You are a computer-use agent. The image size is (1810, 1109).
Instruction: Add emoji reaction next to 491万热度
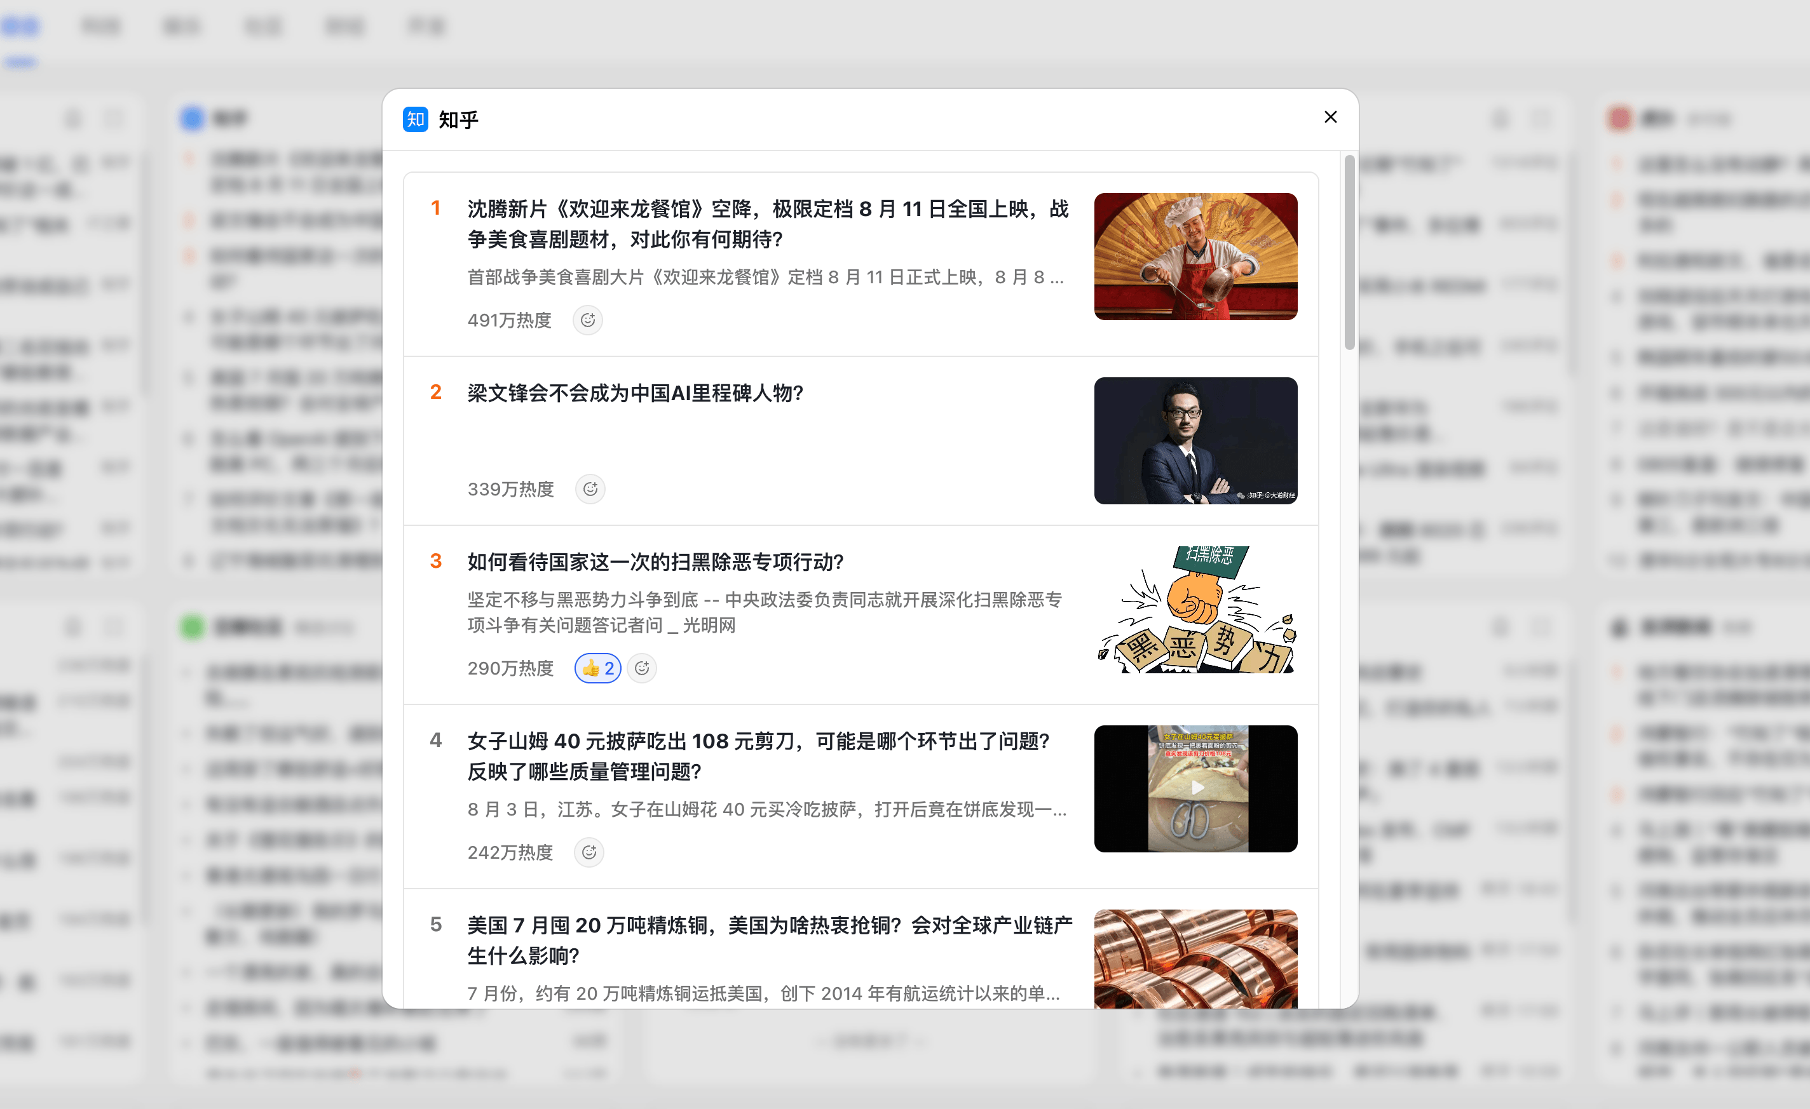coord(588,320)
